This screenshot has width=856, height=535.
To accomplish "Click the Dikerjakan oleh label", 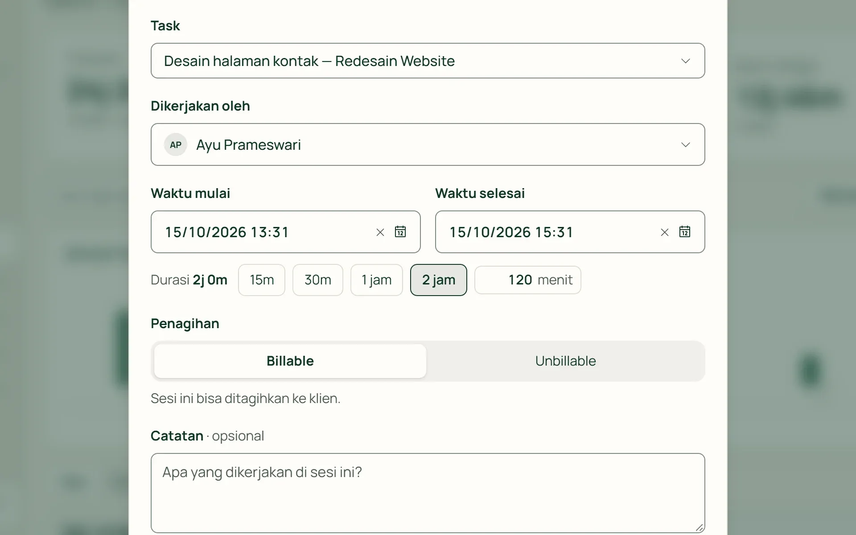I will 200,106.
